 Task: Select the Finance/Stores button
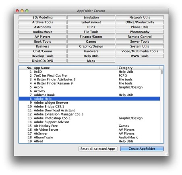pyautogui.click(x=91, y=37)
